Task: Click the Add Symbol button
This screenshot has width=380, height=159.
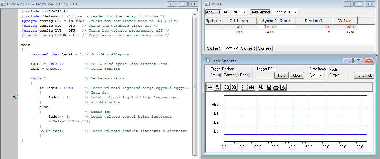Action: (x=260, y=12)
